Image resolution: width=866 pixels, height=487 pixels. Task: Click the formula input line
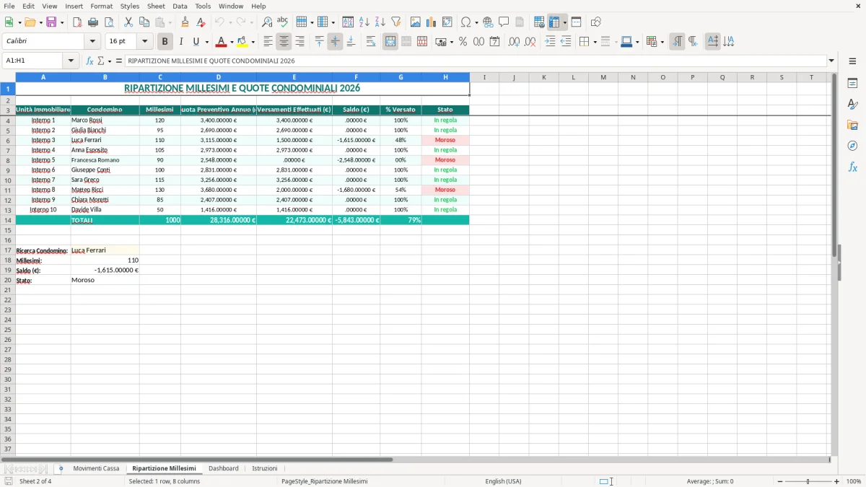tap(476, 61)
